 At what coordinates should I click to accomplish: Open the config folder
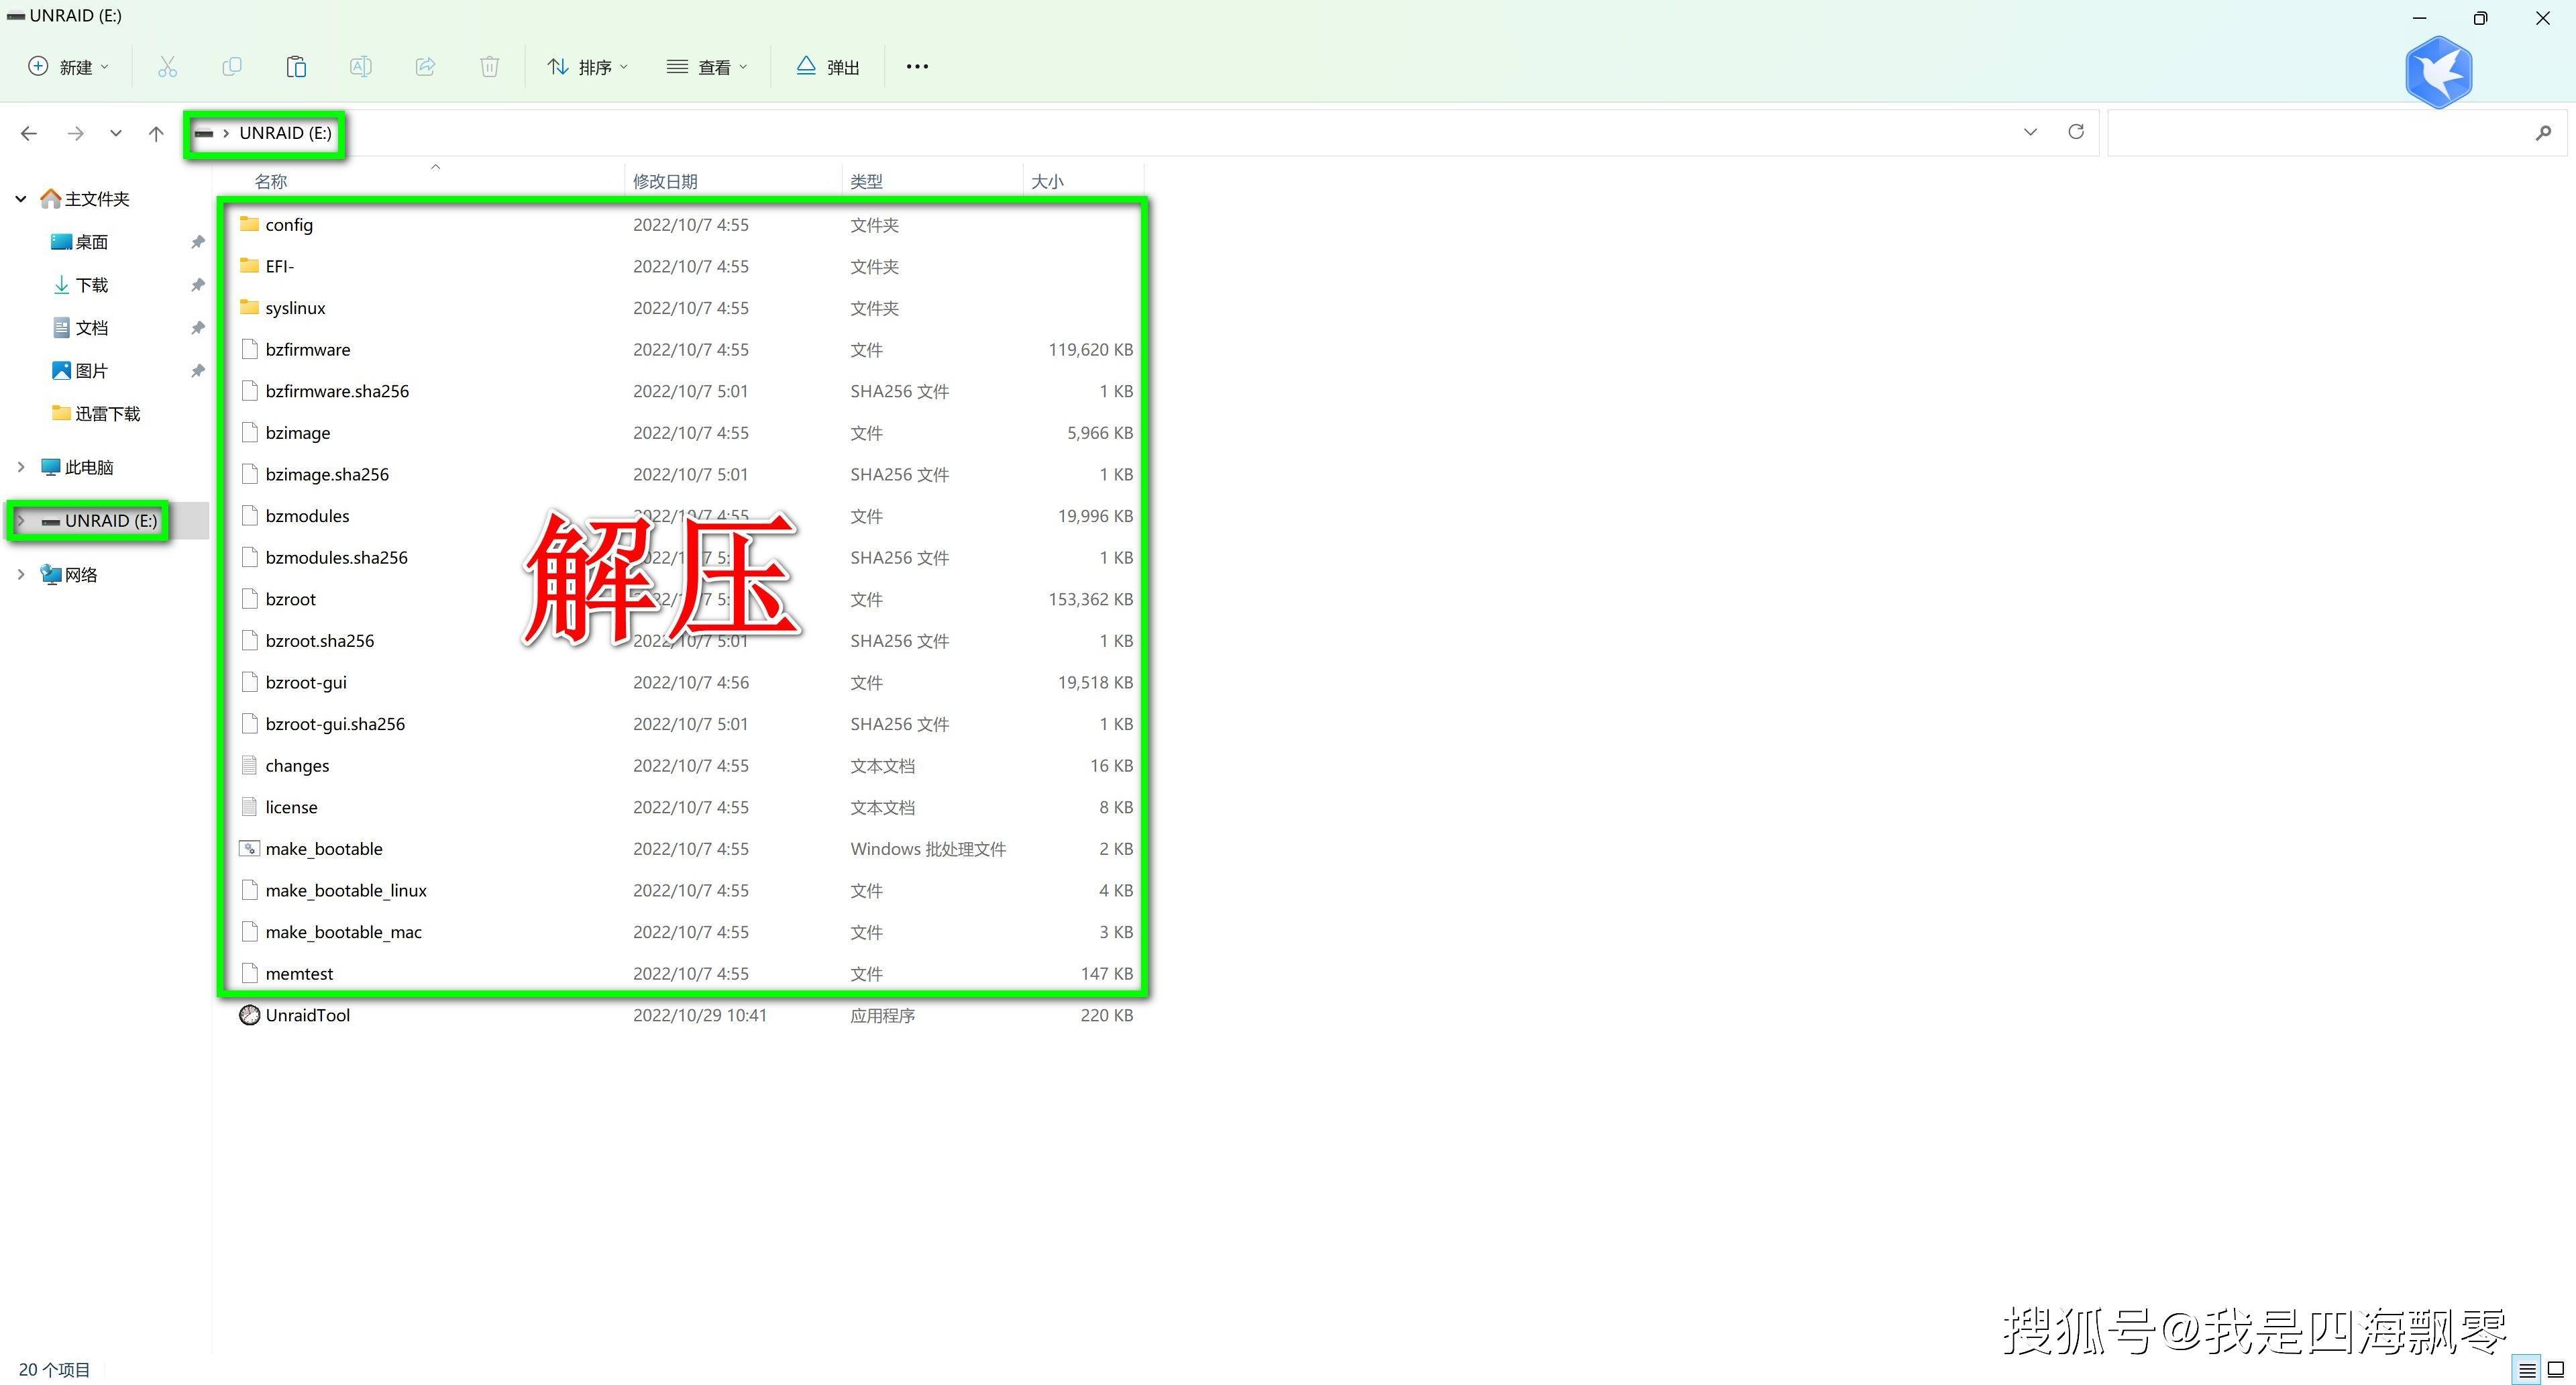point(289,225)
